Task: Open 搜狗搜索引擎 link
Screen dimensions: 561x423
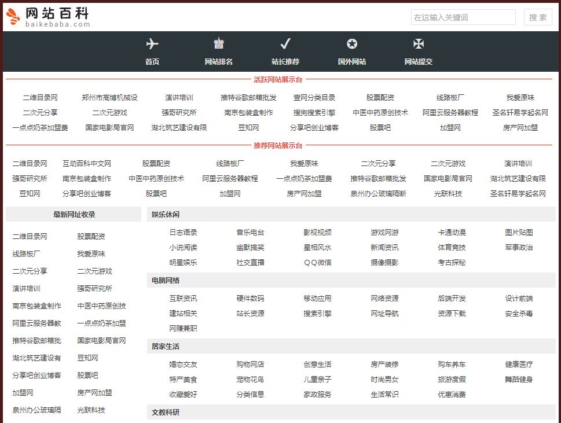Action: (x=314, y=113)
